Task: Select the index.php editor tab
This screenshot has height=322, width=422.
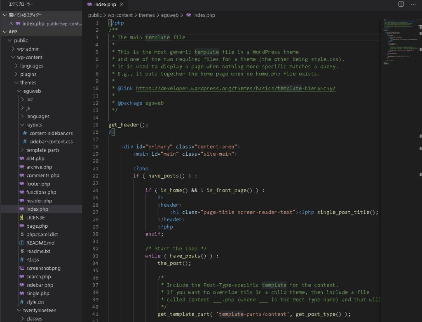Action: [105, 5]
